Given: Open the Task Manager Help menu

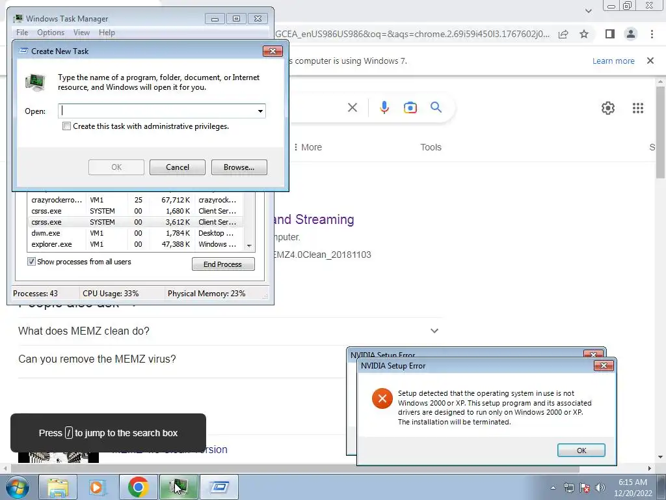Looking at the screenshot, I should [107, 33].
